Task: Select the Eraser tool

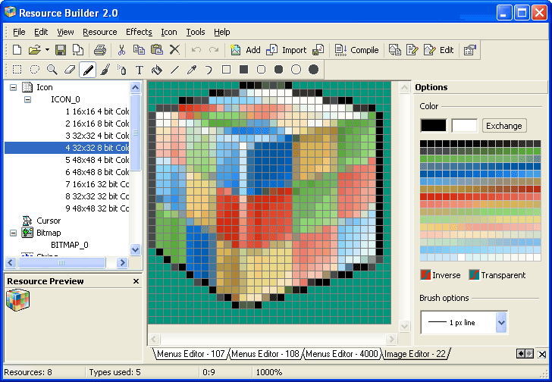Action: coord(70,70)
